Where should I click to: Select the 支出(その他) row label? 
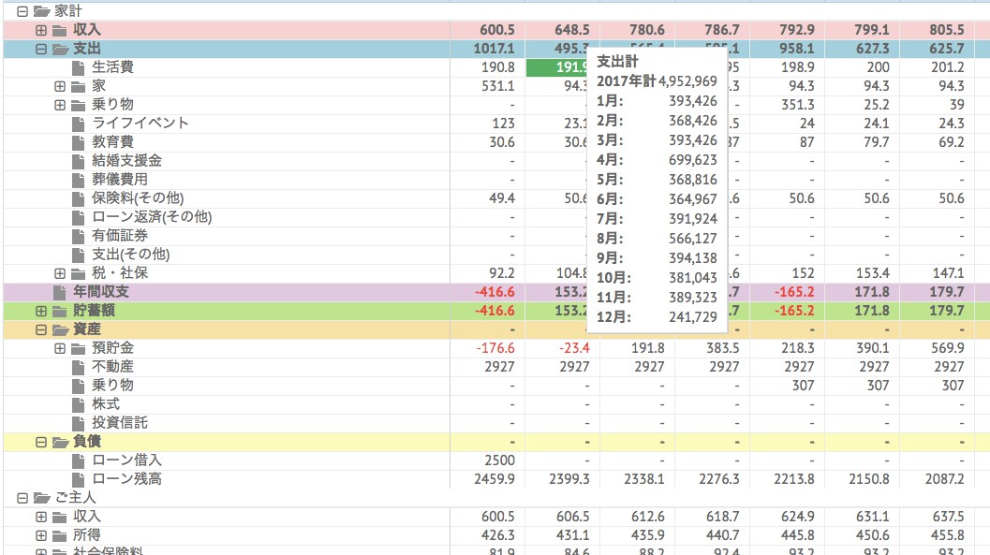[x=131, y=255]
